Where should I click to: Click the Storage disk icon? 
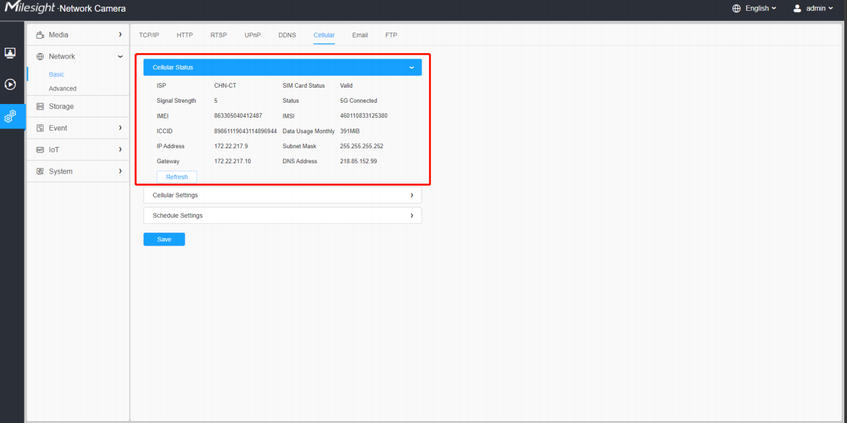pos(40,106)
